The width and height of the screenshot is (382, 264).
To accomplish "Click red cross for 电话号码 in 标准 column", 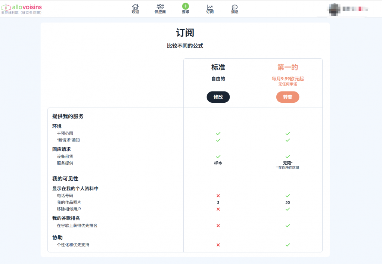I will pos(218,196).
